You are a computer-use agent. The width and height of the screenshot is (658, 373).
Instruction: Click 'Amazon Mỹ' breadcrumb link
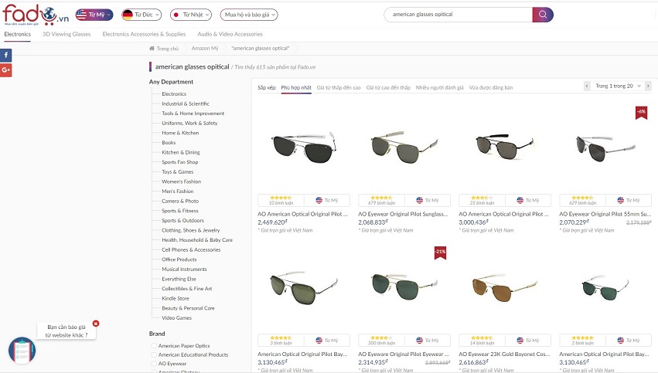pos(205,48)
